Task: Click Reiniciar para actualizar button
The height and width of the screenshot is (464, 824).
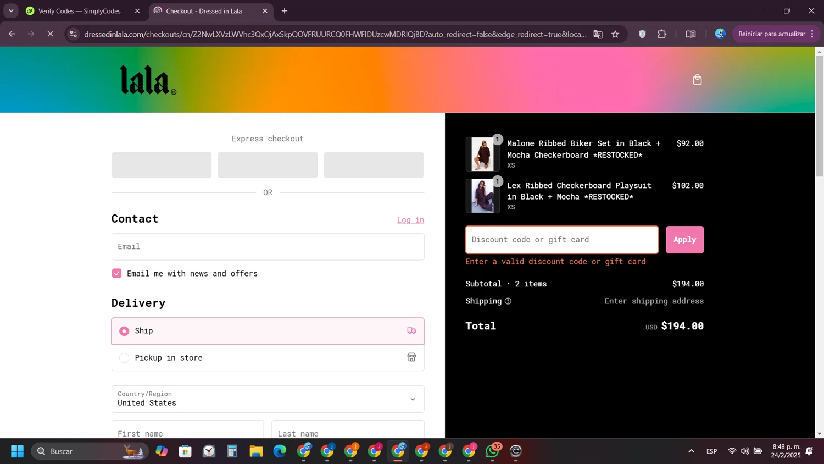Action: [776, 34]
